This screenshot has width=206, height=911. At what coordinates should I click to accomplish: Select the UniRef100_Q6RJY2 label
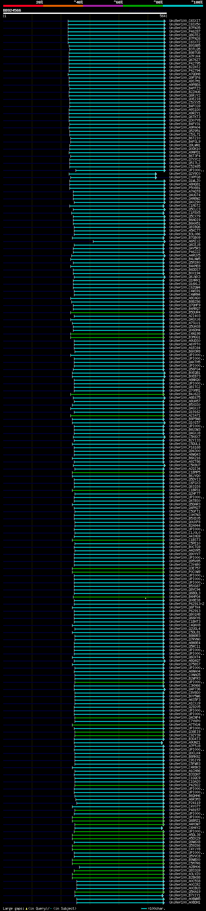tap(185, 95)
